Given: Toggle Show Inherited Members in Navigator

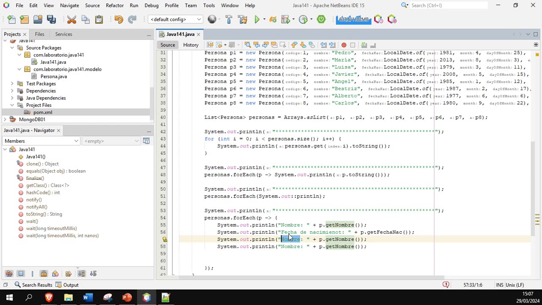Looking at the screenshot, I should pos(8,274).
